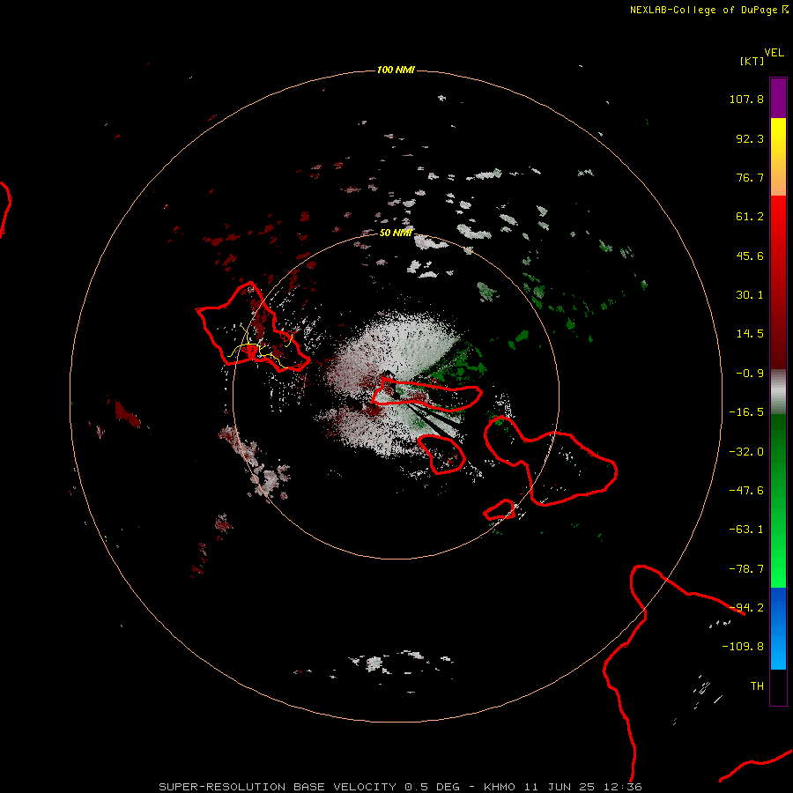Click the -94.2 value on velocity scale
Image resolution: width=793 pixels, height=793 pixels.
point(746,608)
